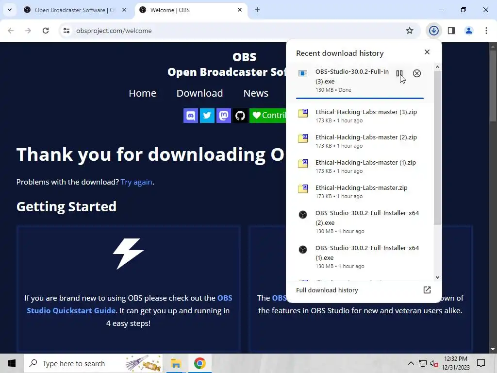Reload the current page

coord(46,31)
